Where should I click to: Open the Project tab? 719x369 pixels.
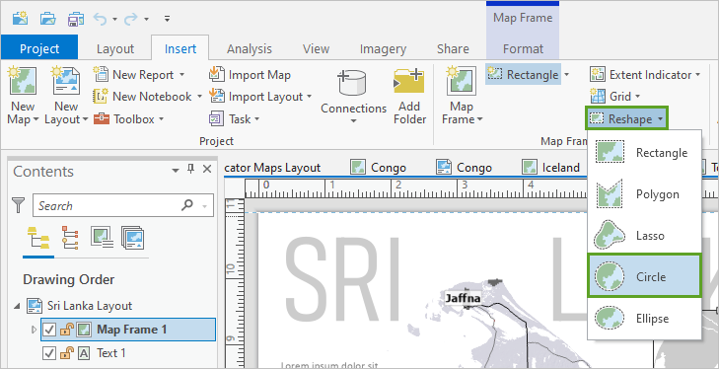[39, 48]
